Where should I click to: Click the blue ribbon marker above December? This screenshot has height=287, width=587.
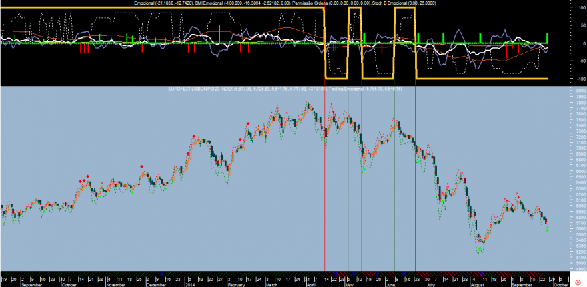pos(161,274)
